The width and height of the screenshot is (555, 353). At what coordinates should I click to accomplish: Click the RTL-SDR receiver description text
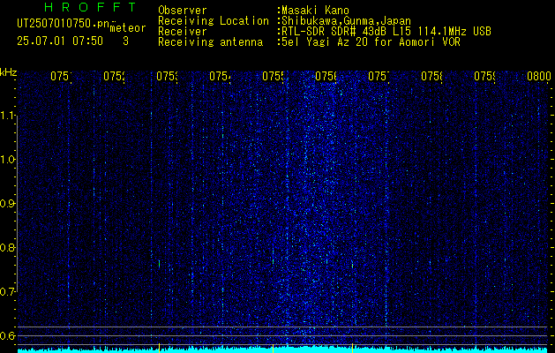386,32
